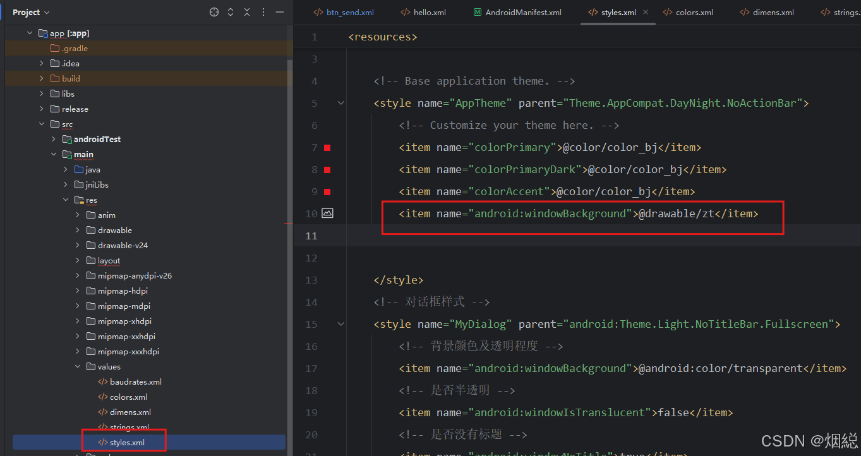Expand the libs folder

[x=42, y=93]
